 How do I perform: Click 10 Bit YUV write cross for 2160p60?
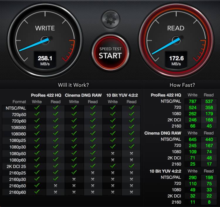113,192
